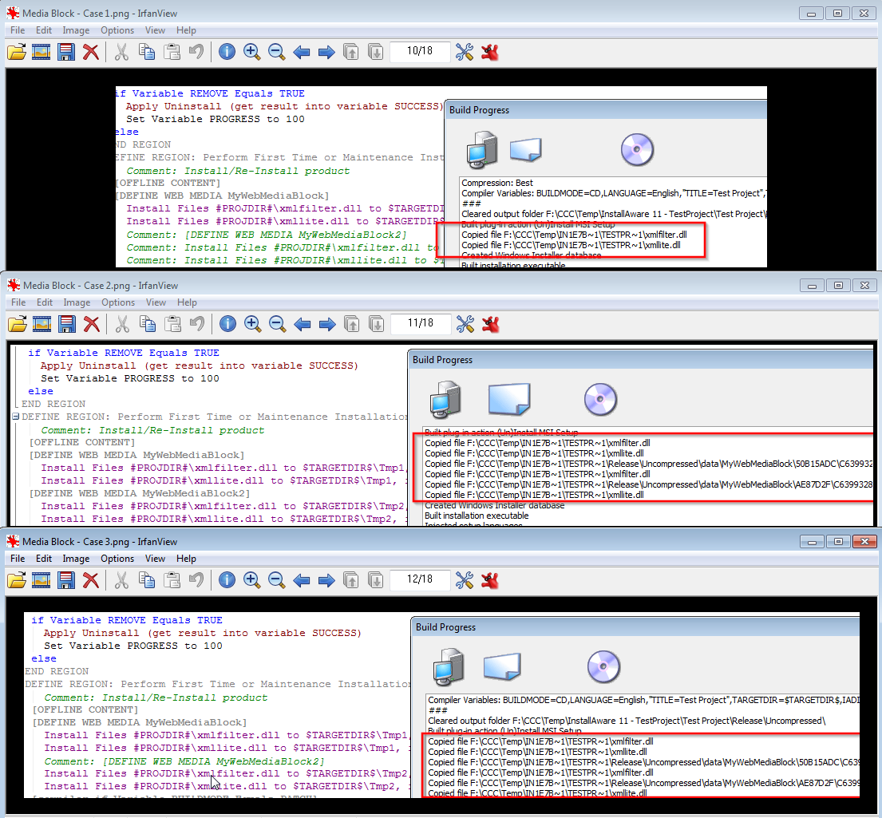Open file icon in Case 2 window
Viewport: 882px width, 818px height.
18,325
